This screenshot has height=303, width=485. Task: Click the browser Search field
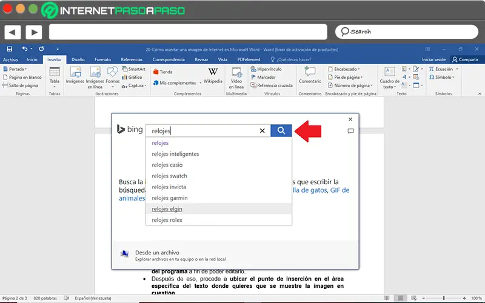click(x=406, y=32)
